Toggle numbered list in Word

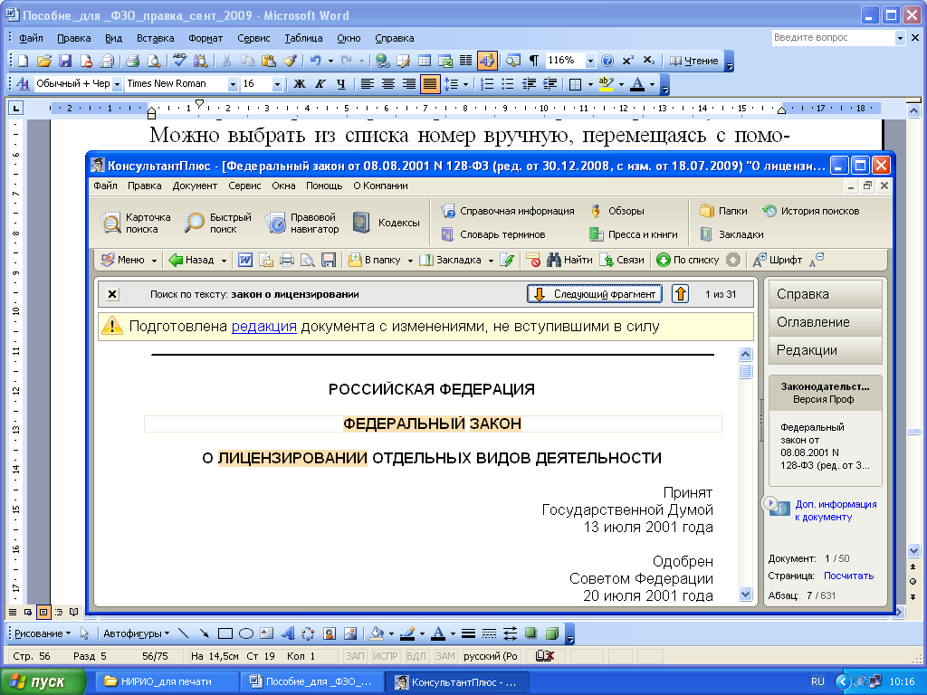(486, 84)
